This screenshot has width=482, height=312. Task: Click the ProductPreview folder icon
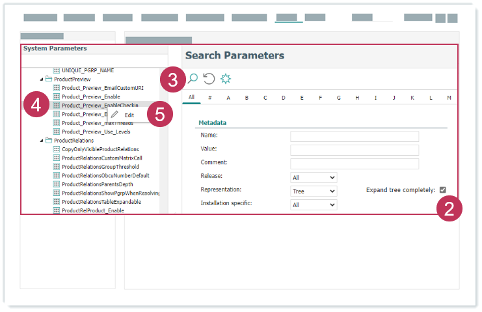(49, 79)
